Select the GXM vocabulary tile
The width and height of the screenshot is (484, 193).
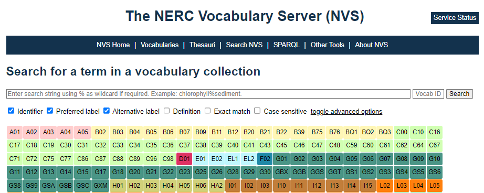click(x=100, y=186)
